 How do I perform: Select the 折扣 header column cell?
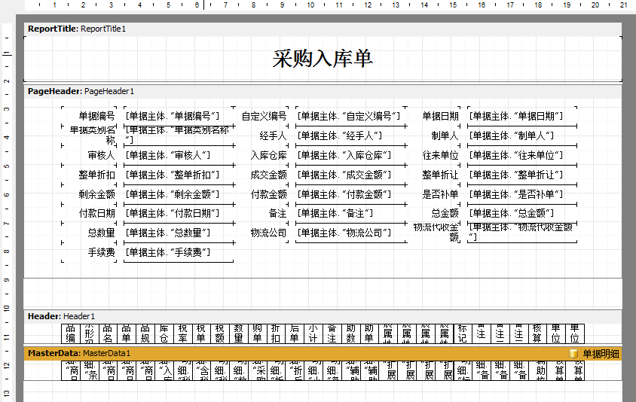[276, 333]
